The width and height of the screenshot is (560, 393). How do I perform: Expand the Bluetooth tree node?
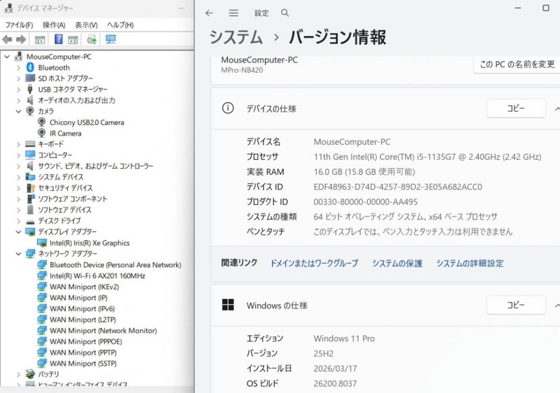pyautogui.click(x=18, y=68)
